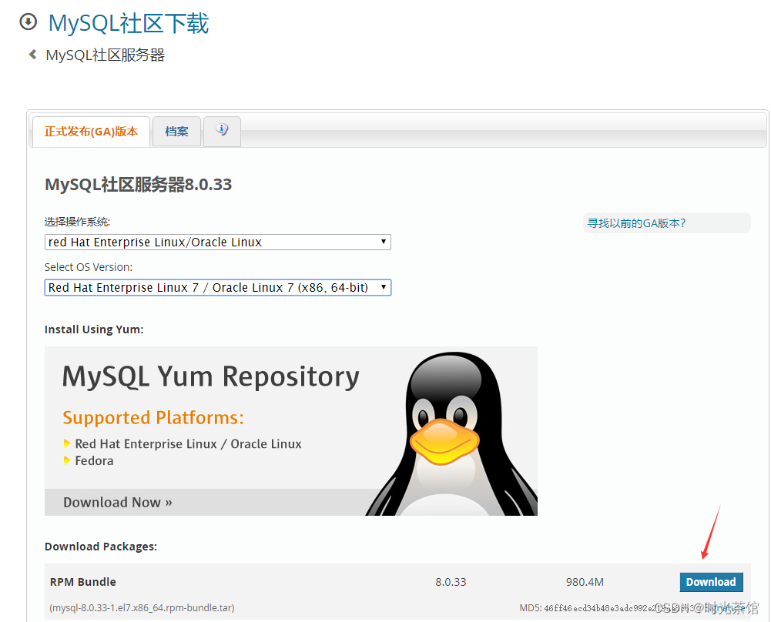Click the MySQL社区服务器8.0.33 heading text
This screenshot has width=771, height=622.
coord(138,184)
